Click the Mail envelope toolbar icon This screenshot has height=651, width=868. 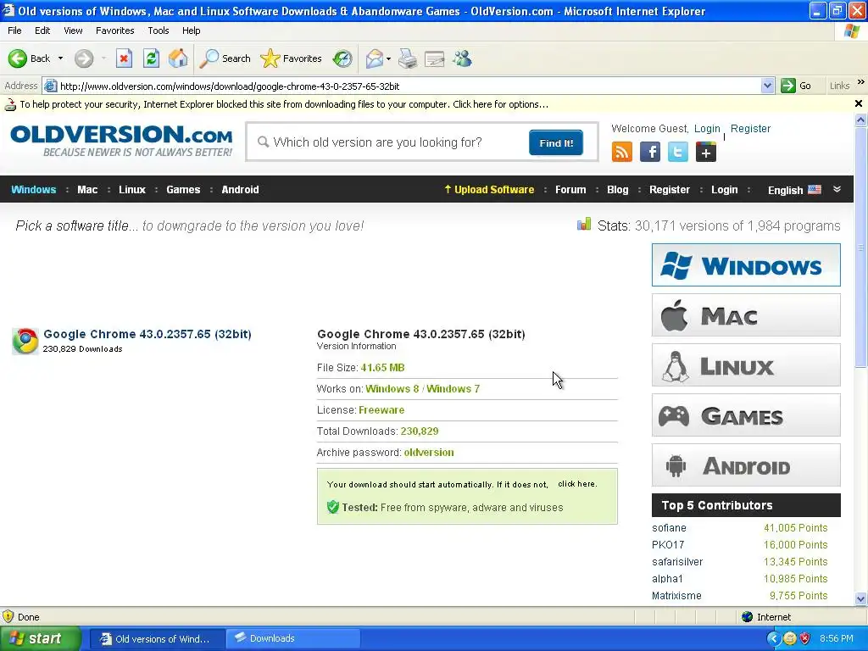pos(375,58)
